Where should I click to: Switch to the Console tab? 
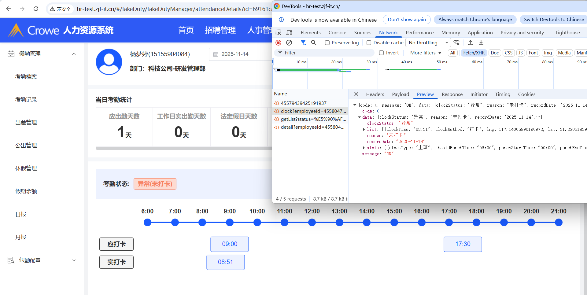[337, 32]
